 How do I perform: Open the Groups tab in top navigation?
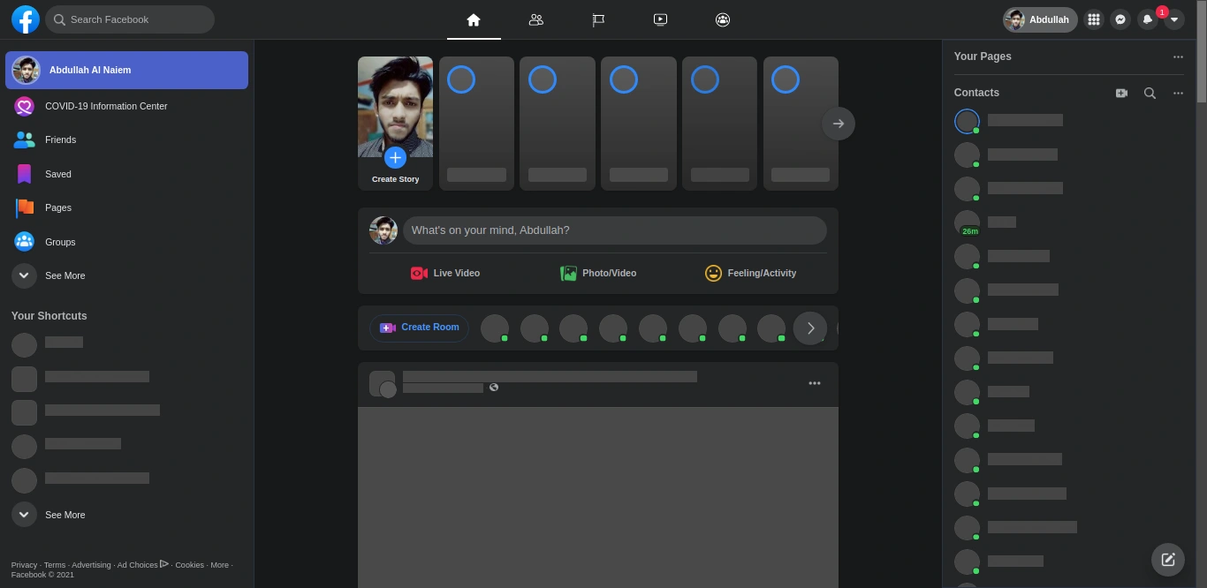pos(723,19)
